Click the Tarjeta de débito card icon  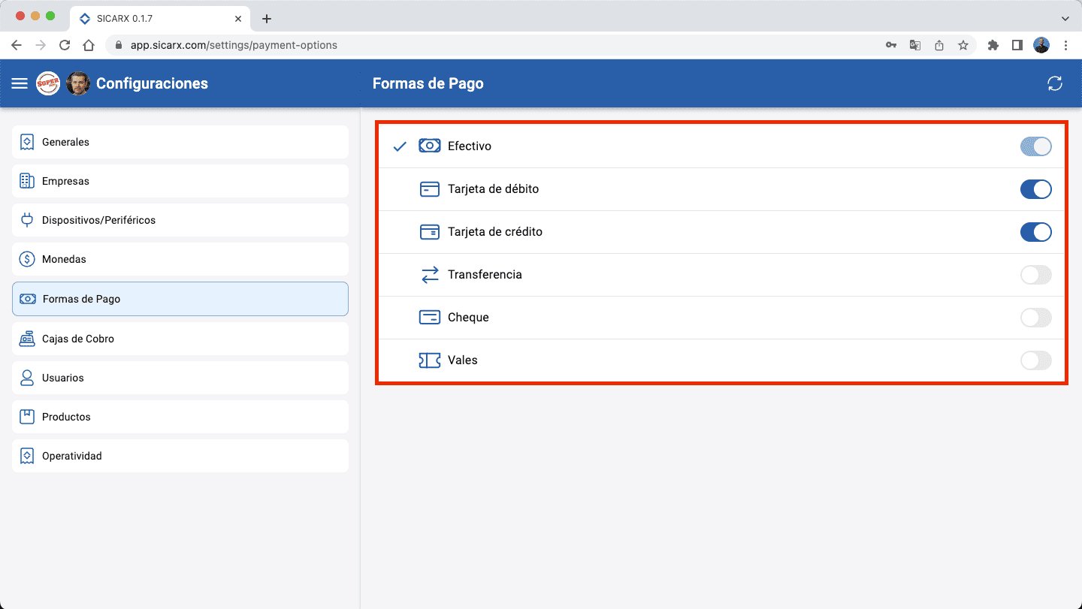(429, 188)
